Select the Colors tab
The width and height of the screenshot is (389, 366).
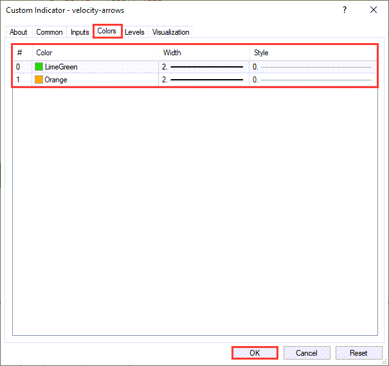107,31
